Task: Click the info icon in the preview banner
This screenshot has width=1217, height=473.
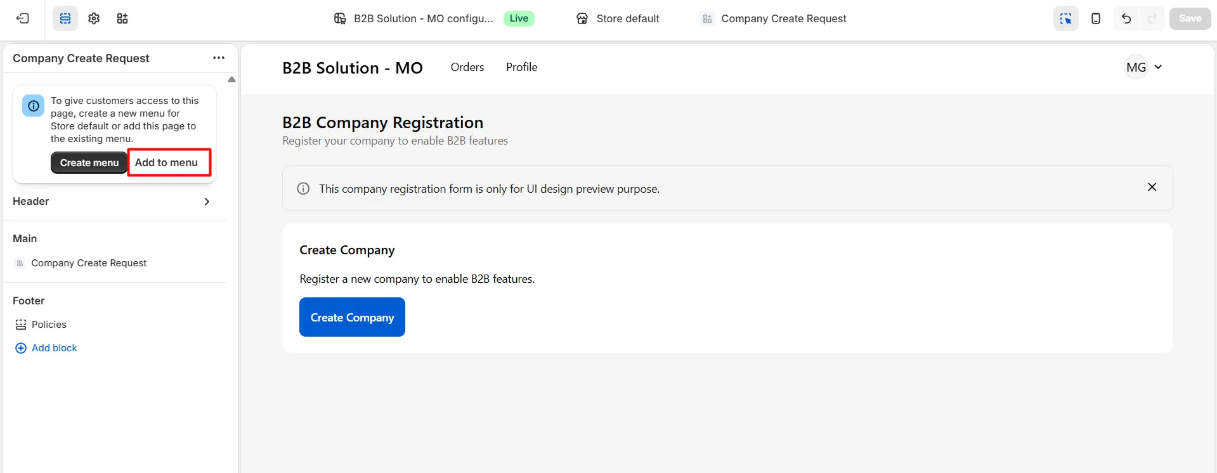Action: pyautogui.click(x=303, y=189)
